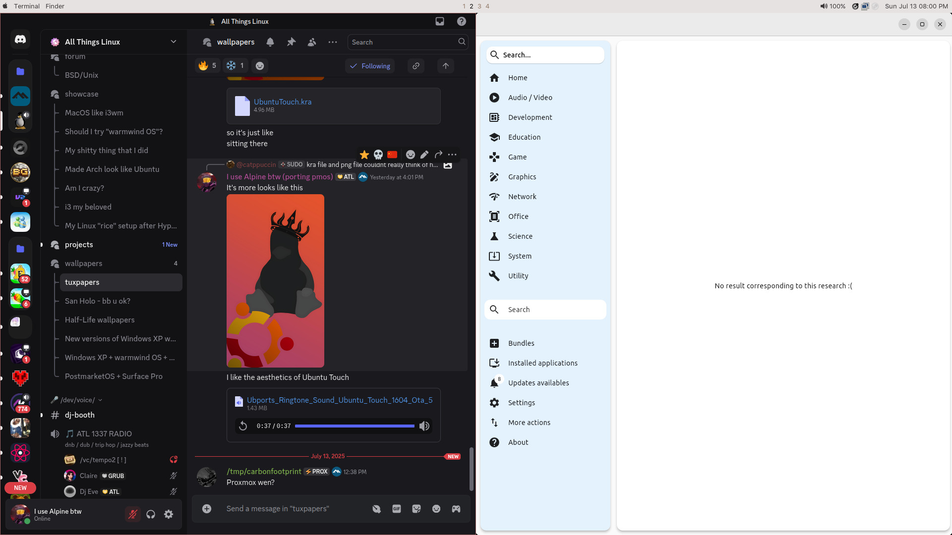The image size is (952, 535).
Task: Download the UbuntuTouch.kra file link
Action: point(283,102)
